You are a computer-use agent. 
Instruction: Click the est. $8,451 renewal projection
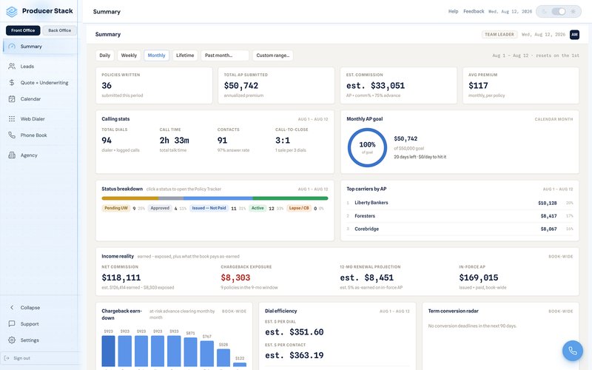tap(366, 278)
